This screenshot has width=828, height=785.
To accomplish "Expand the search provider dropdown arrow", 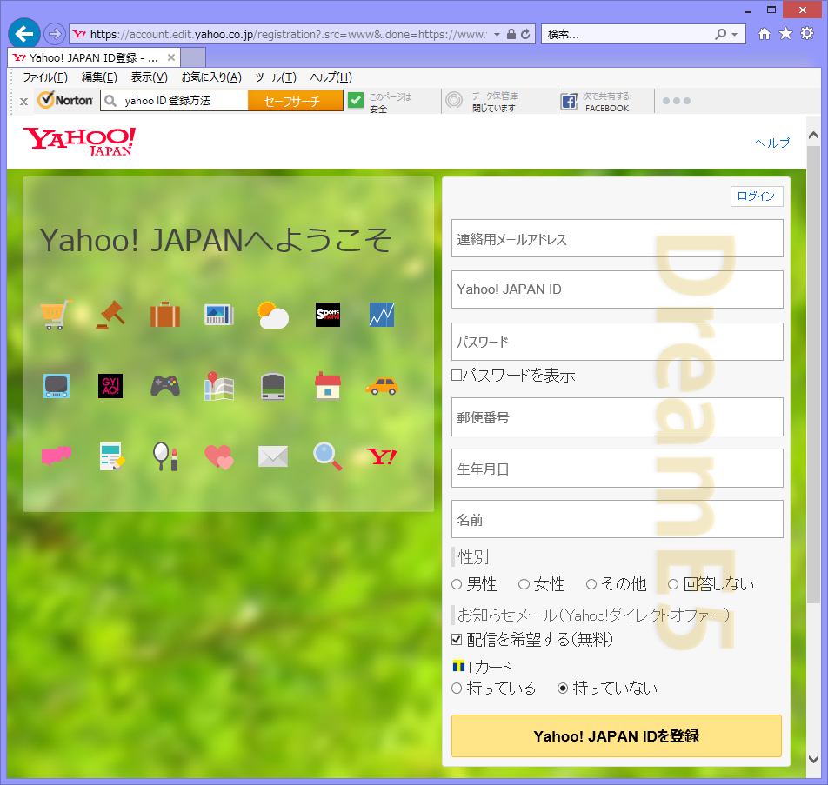I will click(735, 34).
